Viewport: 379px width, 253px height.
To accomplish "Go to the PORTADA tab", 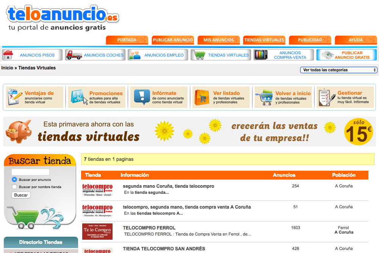I will click(127, 40).
